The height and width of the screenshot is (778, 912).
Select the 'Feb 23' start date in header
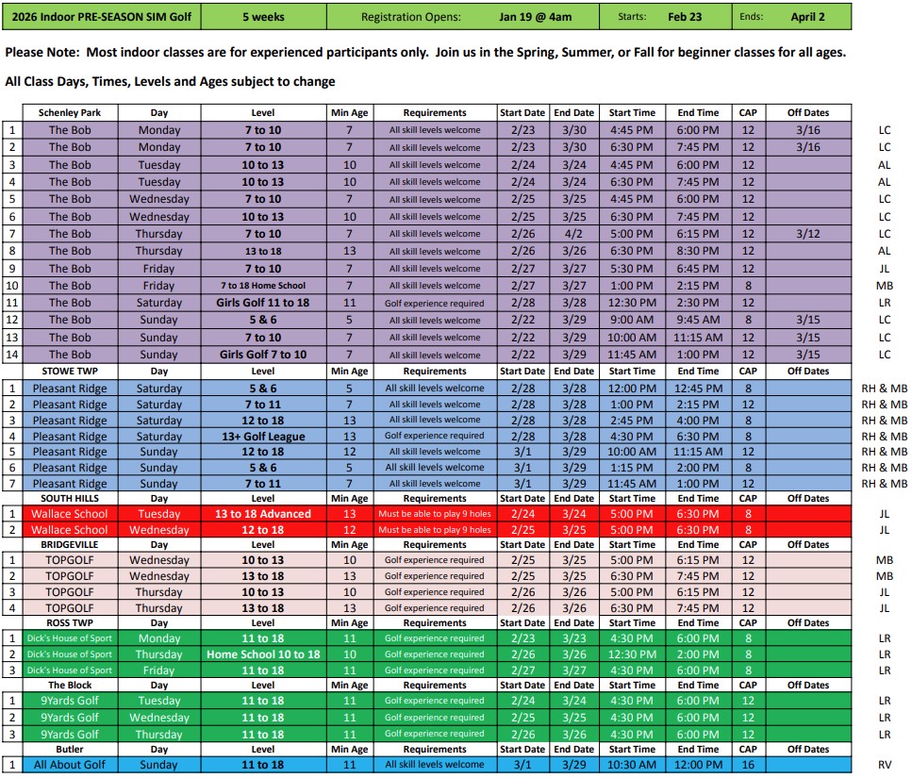684,17
